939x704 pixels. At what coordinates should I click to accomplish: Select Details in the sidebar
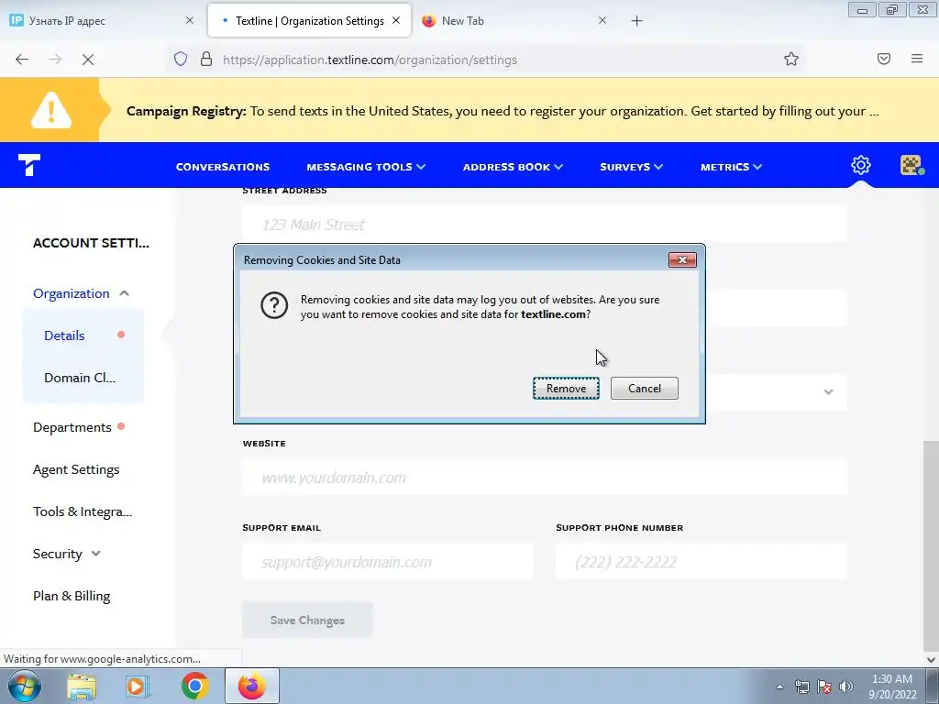click(65, 335)
